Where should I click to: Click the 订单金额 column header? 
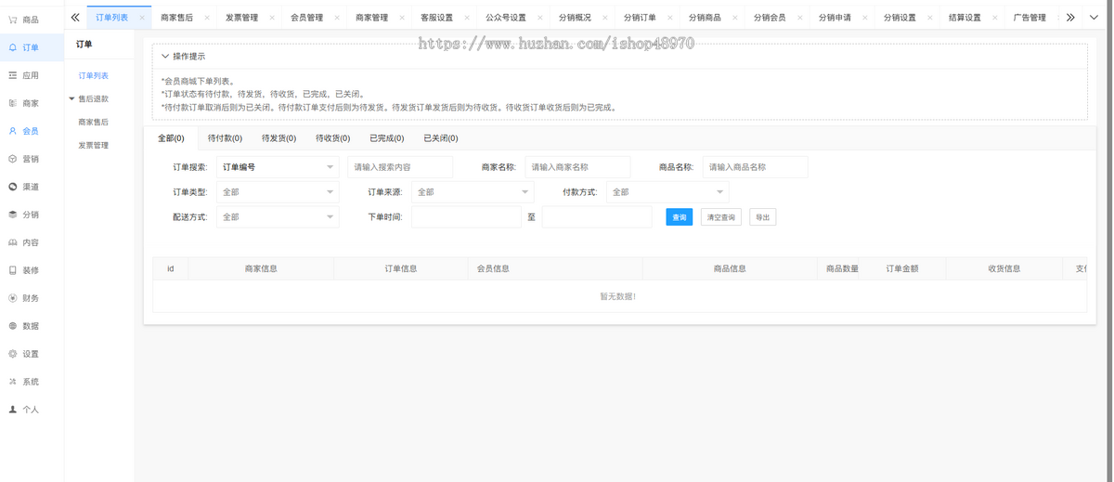(x=902, y=269)
